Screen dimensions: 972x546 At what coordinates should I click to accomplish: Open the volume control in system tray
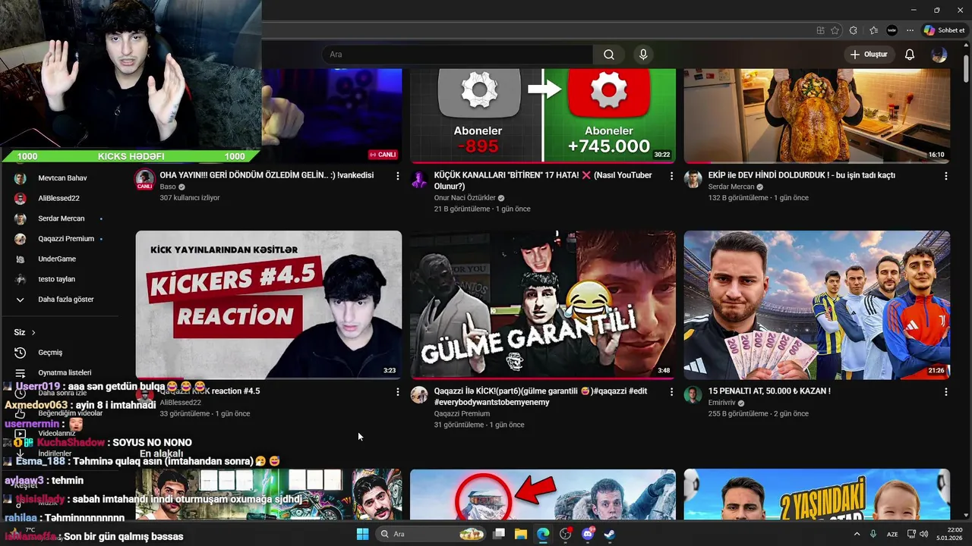pos(925,534)
